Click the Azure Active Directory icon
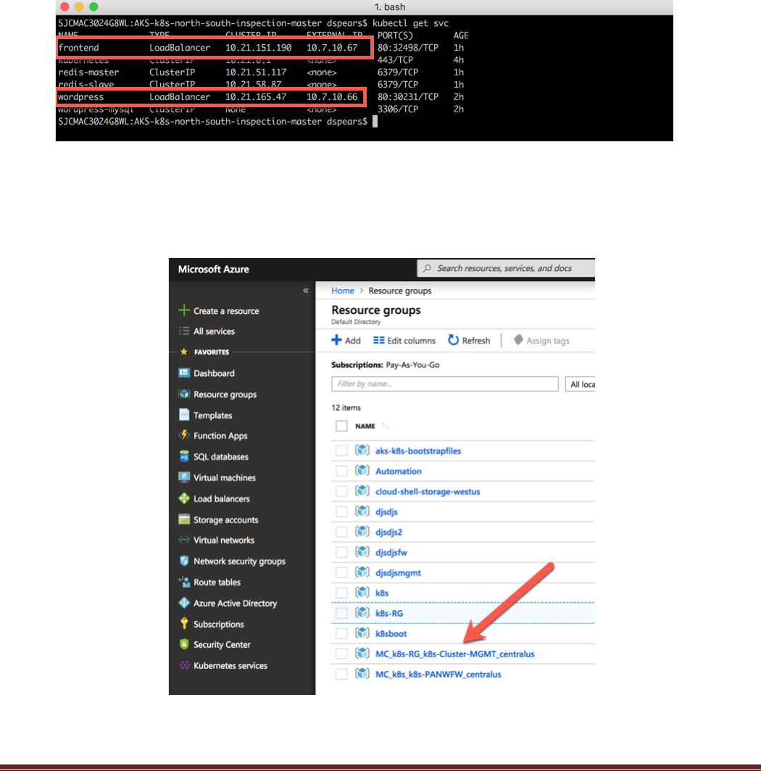Image resolution: width=761 pixels, height=771 pixels. pos(184,602)
